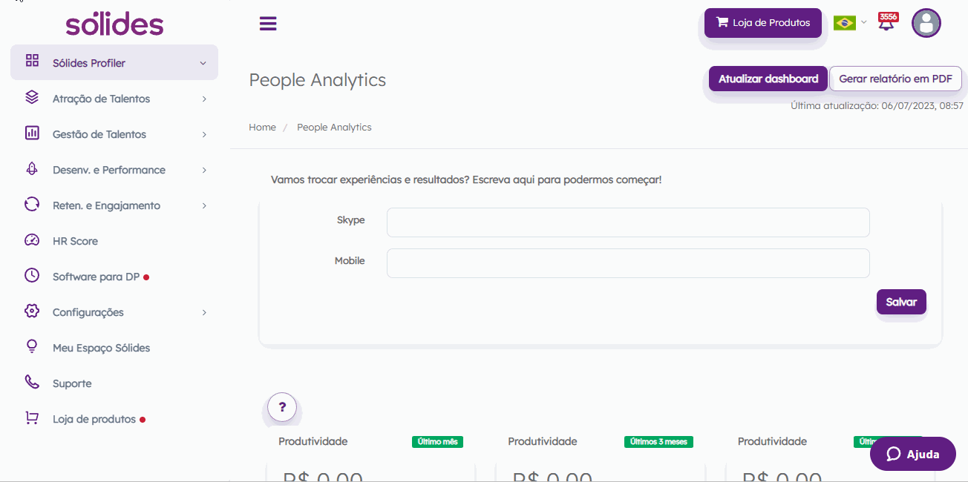Click the question mark help circle
968x482 pixels.
[282, 407]
